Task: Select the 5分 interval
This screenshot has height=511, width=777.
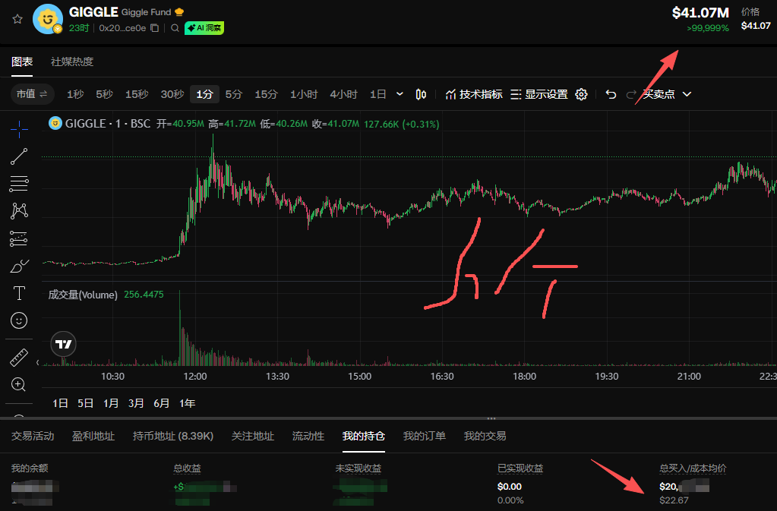Action: [x=233, y=94]
